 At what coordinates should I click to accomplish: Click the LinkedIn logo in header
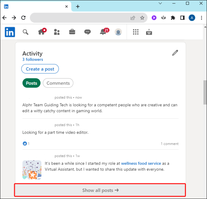tap(10, 32)
